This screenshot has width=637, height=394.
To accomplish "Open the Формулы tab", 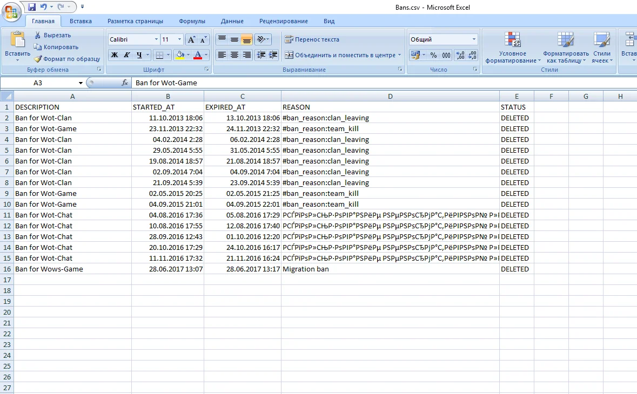I will pos(192,21).
